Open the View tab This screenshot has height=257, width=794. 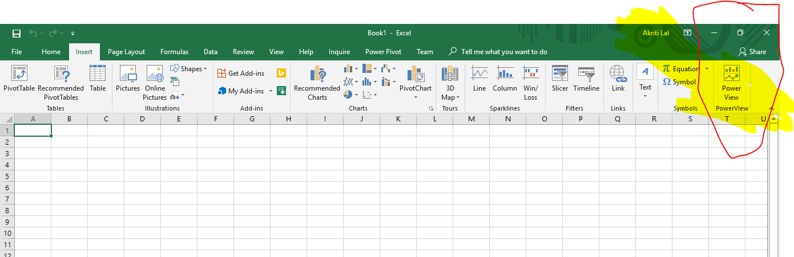tap(276, 52)
